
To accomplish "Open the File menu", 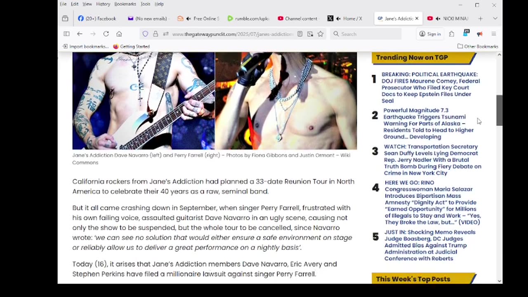I will pyautogui.click(x=63, y=4).
